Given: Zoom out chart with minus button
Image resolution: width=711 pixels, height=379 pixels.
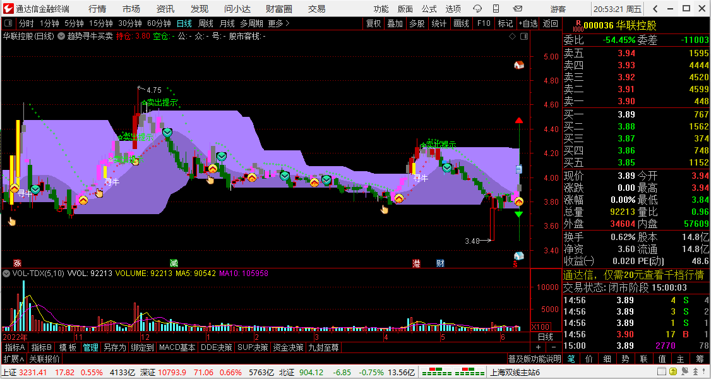Looking at the screenshot, I should [553, 347].
